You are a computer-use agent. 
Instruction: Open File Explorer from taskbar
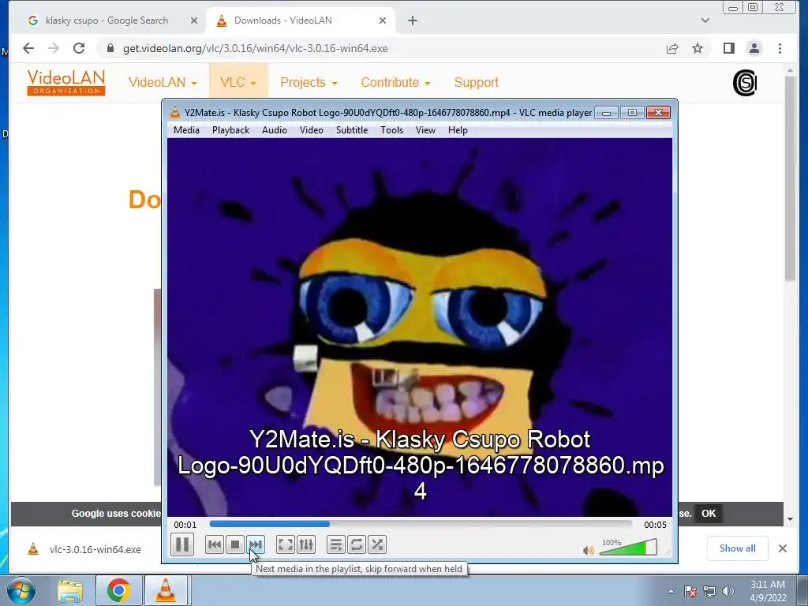pos(70,590)
